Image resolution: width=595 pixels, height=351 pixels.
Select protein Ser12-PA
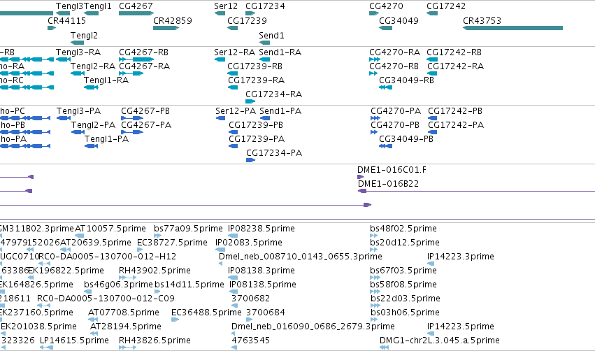(236, 110)
